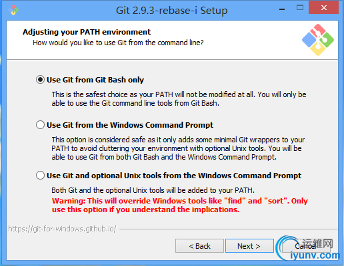Click the large Git logo in header
This screenshot has width=344, height=266.
pos(318,40)
